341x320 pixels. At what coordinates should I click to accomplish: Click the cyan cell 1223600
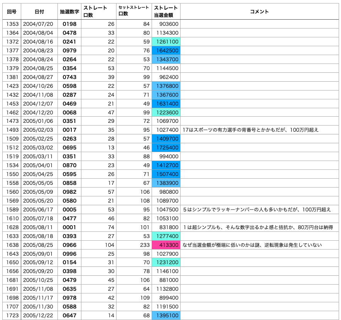click(x=166, y=112)
